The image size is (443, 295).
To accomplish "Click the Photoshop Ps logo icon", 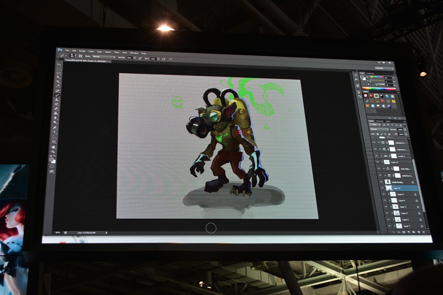I will 60,50.
